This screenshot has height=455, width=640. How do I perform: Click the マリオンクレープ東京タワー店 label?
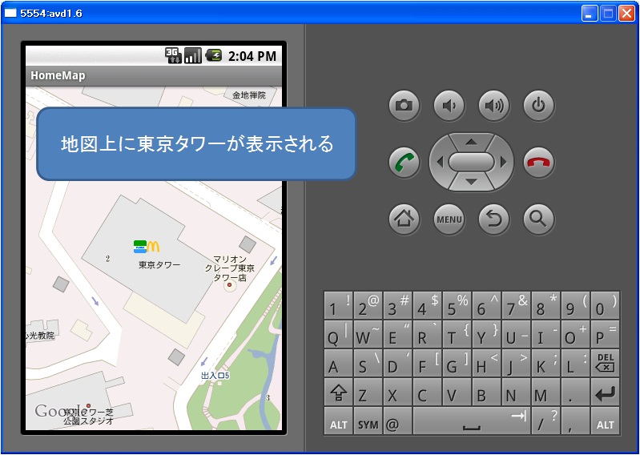tap(229, 268)
